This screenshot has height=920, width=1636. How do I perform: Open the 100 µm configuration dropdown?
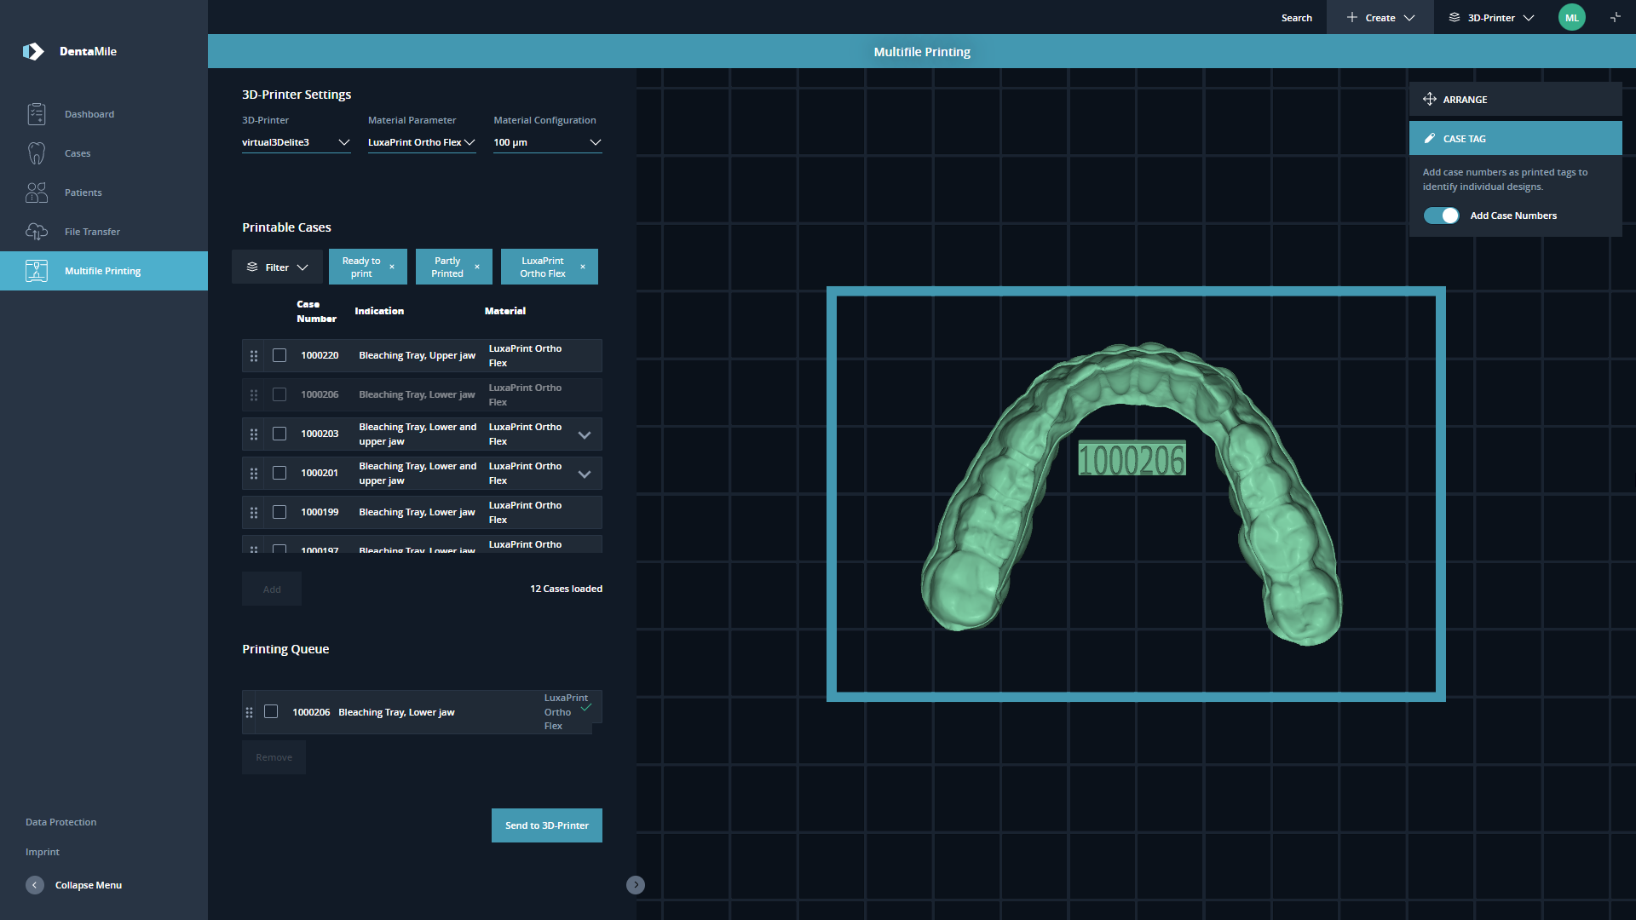pos(547,142)
